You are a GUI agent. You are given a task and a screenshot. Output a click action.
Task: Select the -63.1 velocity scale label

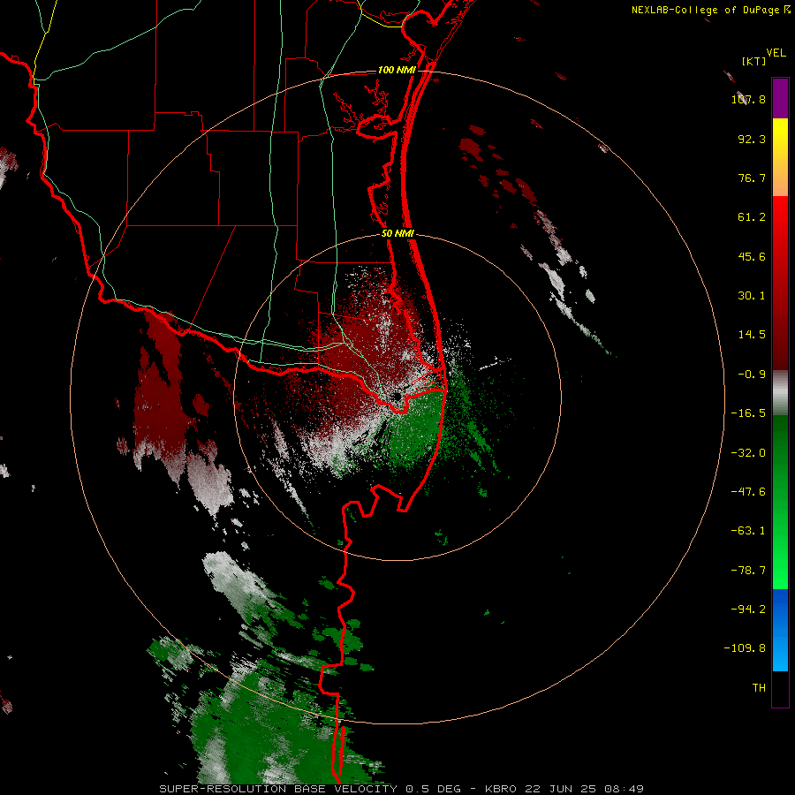pyautogui.click(x=748, y=531)
